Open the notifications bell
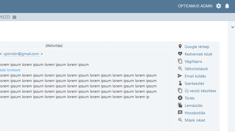Viewport: 235px width, 132px height. (x=227, y=6)
